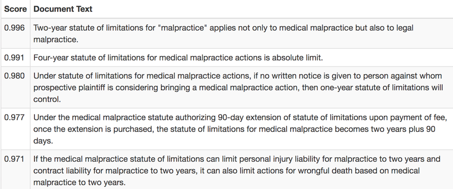Click the word "control." in the 0.980 row
The height and width of the screenshot is (189, 453).
click(x=47, y=99)
